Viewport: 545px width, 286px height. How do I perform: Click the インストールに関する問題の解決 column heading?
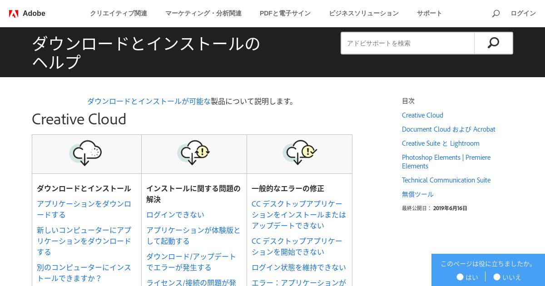[x=193, y=194]
